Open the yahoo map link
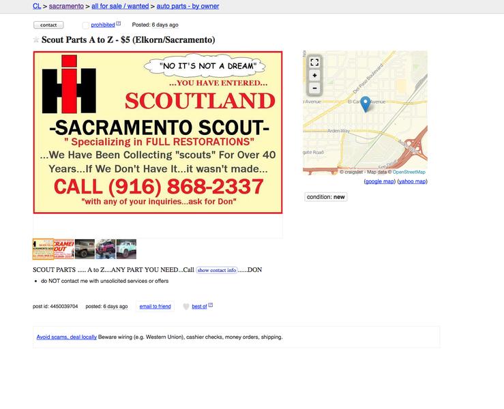 click(x=413, y=181)
